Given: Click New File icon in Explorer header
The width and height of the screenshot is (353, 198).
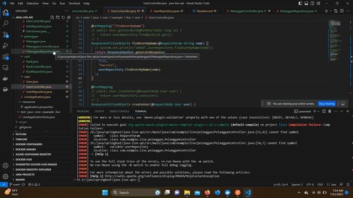Looking at the screenshot, I should (52, 17).
